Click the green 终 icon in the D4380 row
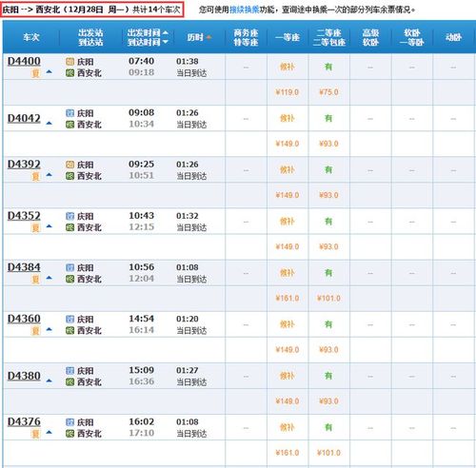The height and width of the screenshot is (468, 476). pyautogui.click(x=69, y=382)
